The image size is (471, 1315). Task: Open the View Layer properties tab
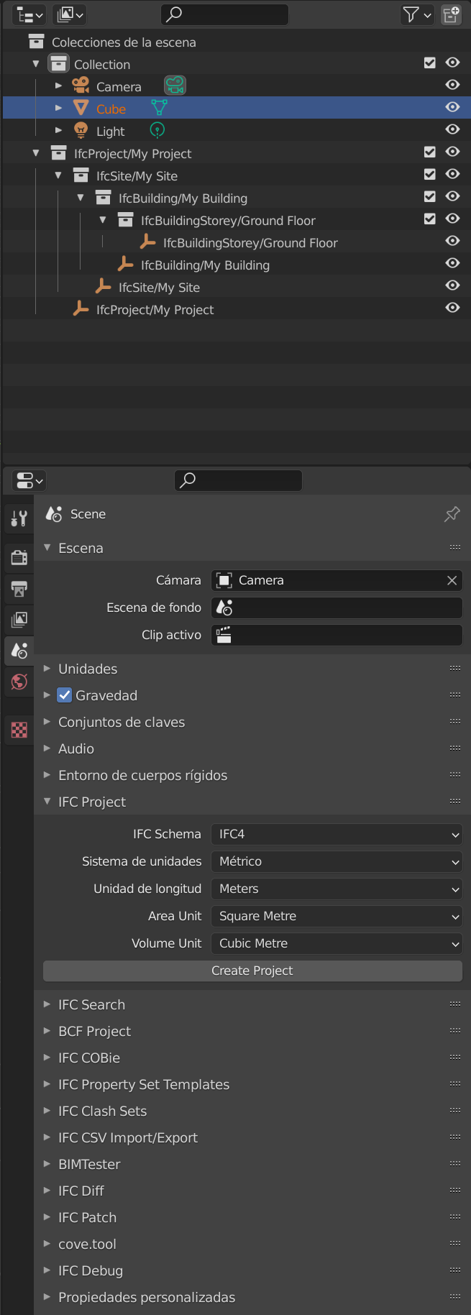click(x=18, y=619)
